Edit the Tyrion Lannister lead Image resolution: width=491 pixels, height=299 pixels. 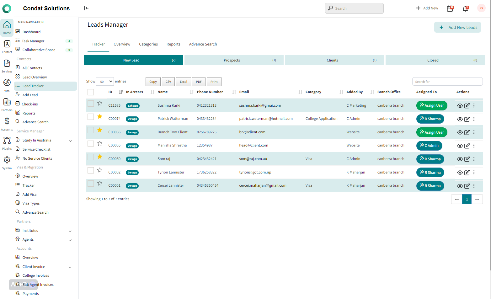[x=467, y=173]
